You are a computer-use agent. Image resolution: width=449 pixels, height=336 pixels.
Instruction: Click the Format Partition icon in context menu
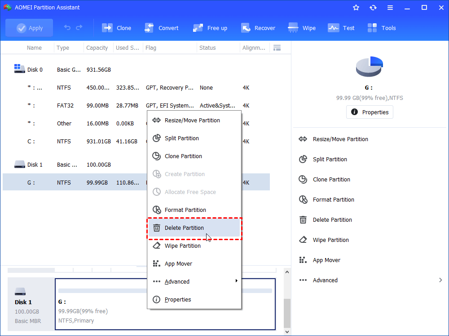[x=156, y=210]
